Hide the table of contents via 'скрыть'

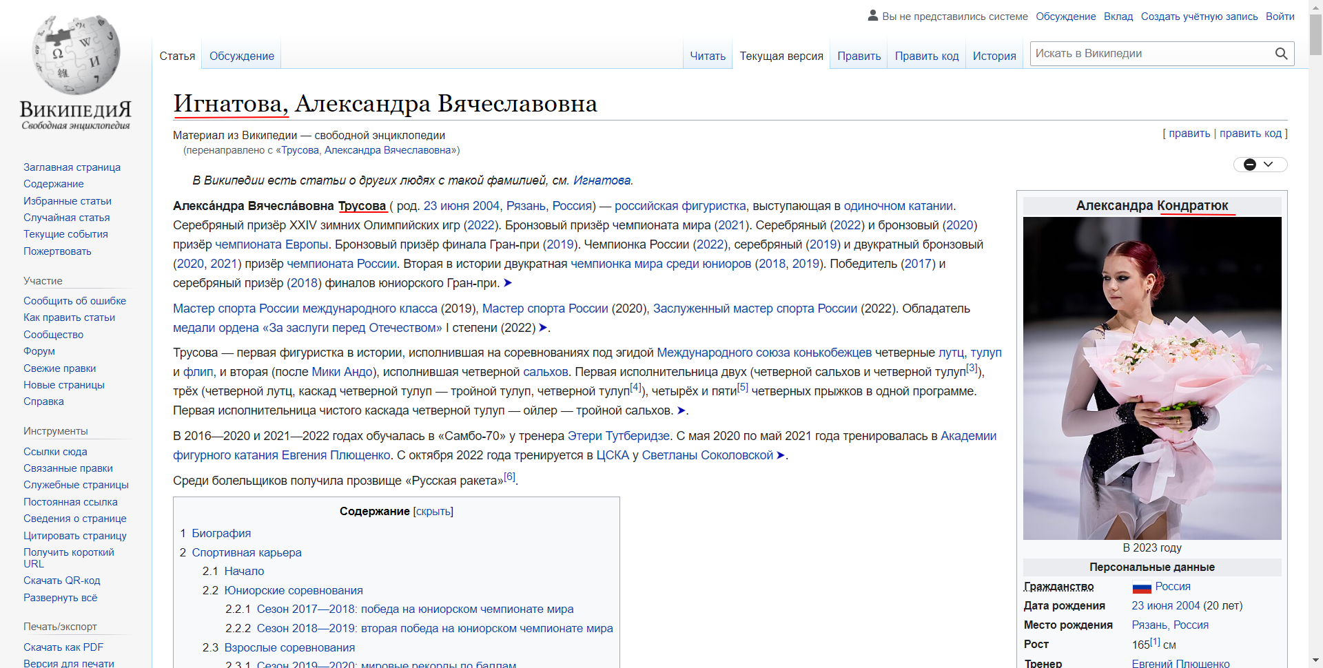433,512
